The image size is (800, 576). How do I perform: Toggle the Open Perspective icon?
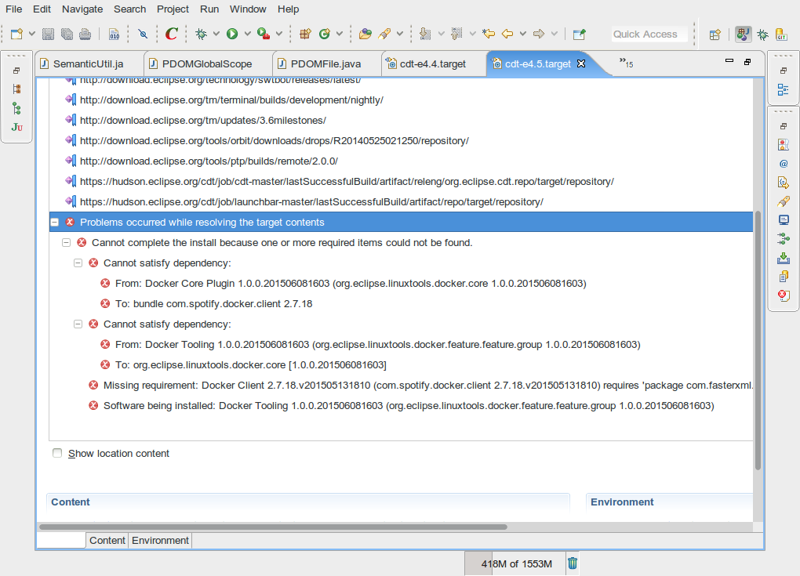(x=715, y=35)
